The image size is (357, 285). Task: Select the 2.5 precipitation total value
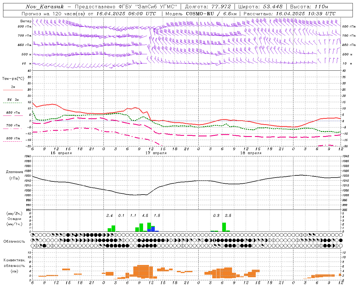click(228, 216)
